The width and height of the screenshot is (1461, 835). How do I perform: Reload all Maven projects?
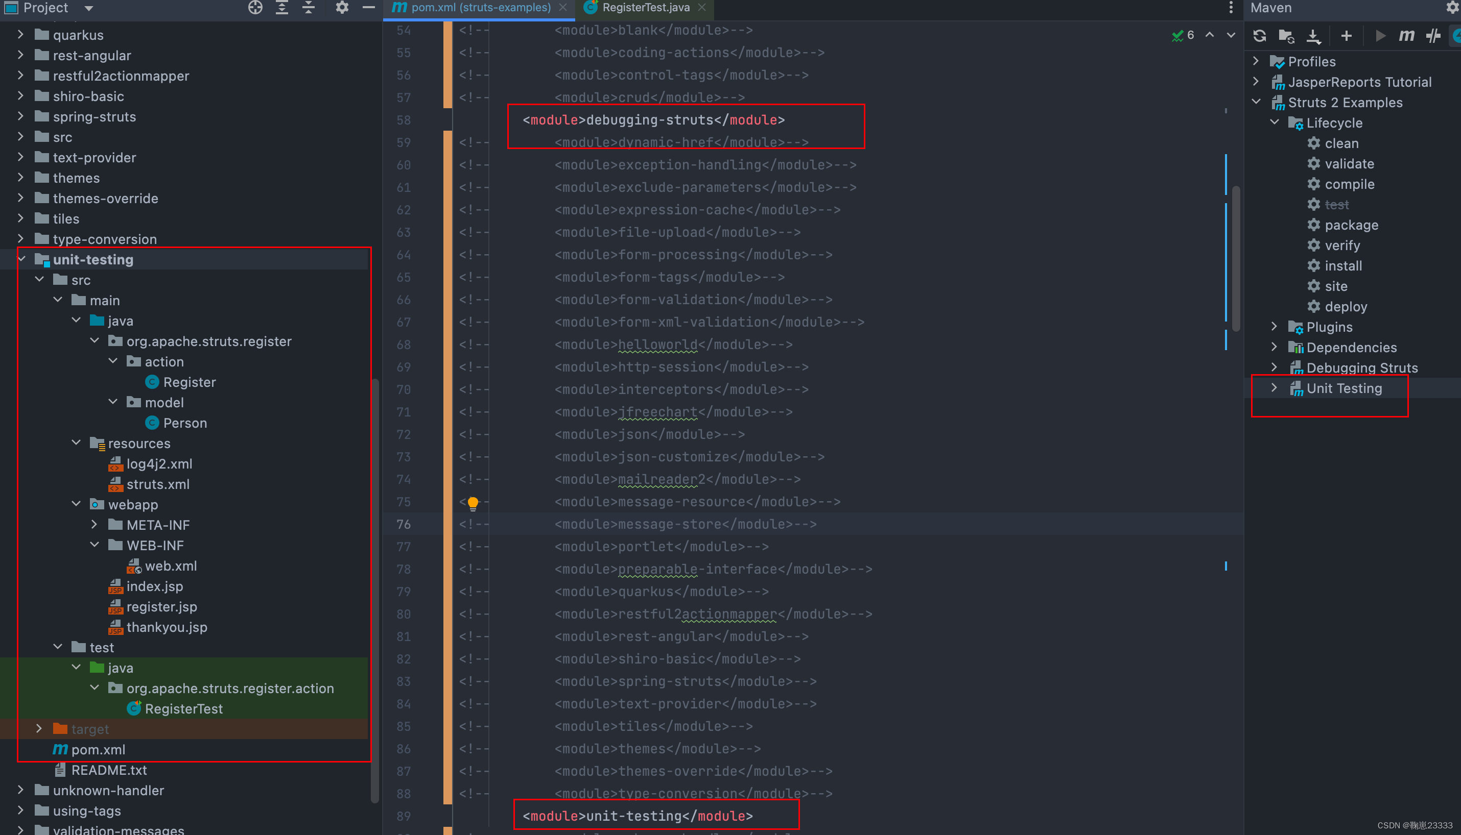1260,36
